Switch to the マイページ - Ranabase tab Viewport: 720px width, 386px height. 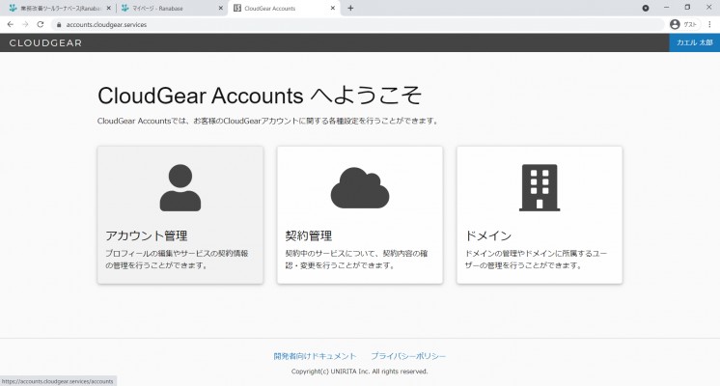pyautogui.click(x=171, y=8)
